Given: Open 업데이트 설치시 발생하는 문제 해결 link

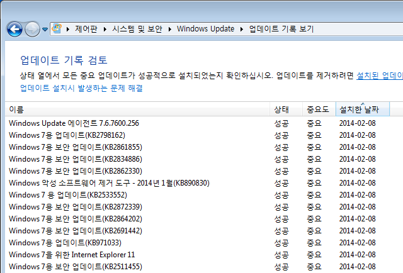Looking at the screenshot, I should [x=81, y=88].
